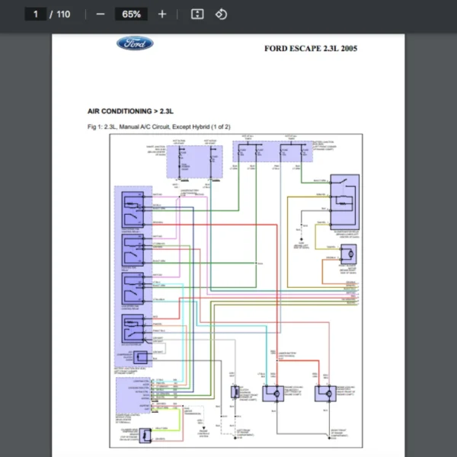The height and width of the screenshot is (457, 457).
Task: Click the A/C compressor clutch diode symbol
Action: (141, 356)
